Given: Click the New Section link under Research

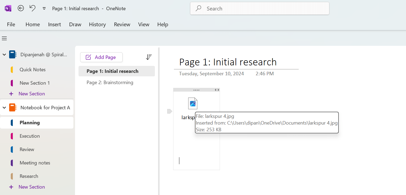Looking at the screenshot, I should click(x=31, y=187).
